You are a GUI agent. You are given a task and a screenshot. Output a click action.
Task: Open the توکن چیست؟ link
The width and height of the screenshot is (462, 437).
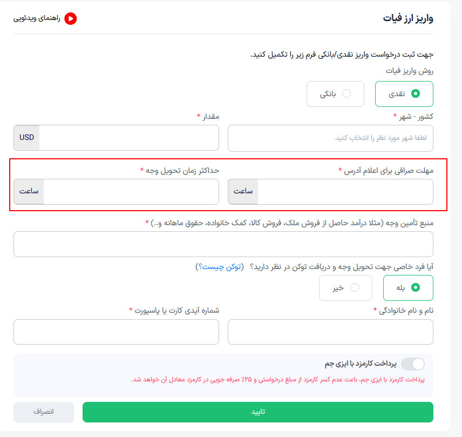click(x=221, y=266)
